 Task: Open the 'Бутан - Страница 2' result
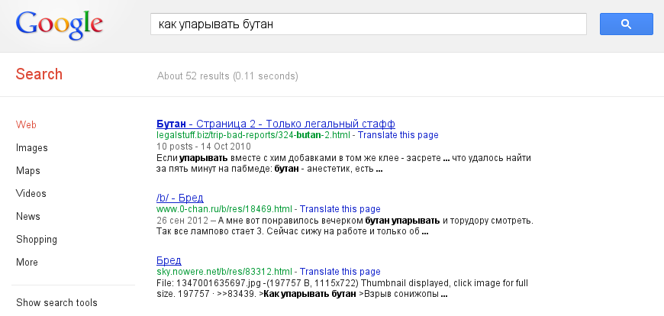click(276, 124)
